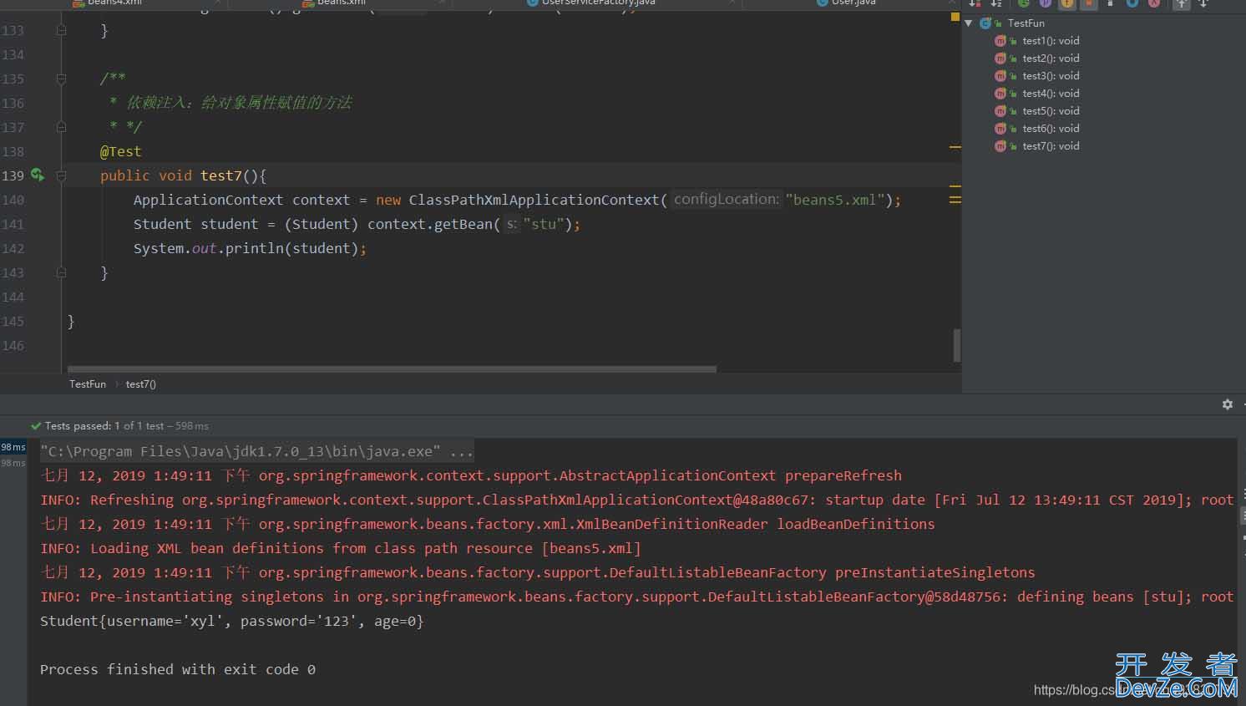This screenshot has width=1246, height=706.
Task: Click method icon beside test7(): void
Action: (x=1000, y=146)
